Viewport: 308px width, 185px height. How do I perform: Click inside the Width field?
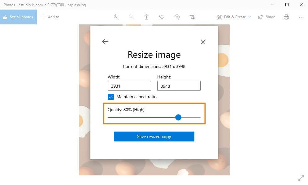pos(129,86)
